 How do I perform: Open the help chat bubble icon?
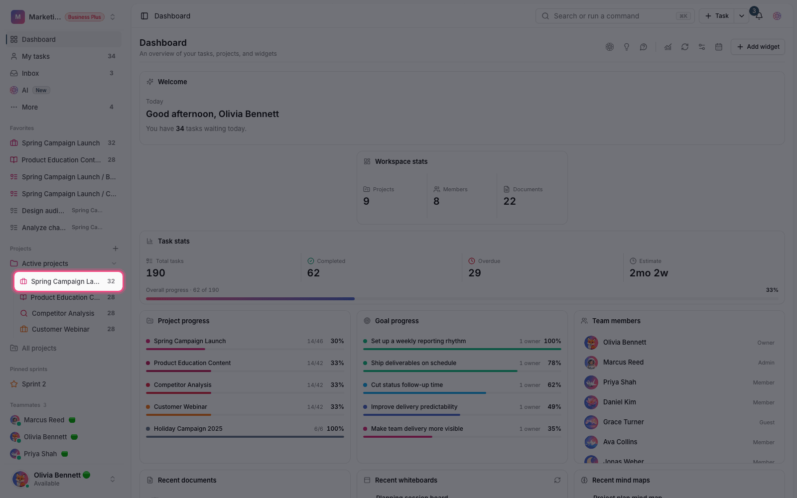click(x=644, y=47)
